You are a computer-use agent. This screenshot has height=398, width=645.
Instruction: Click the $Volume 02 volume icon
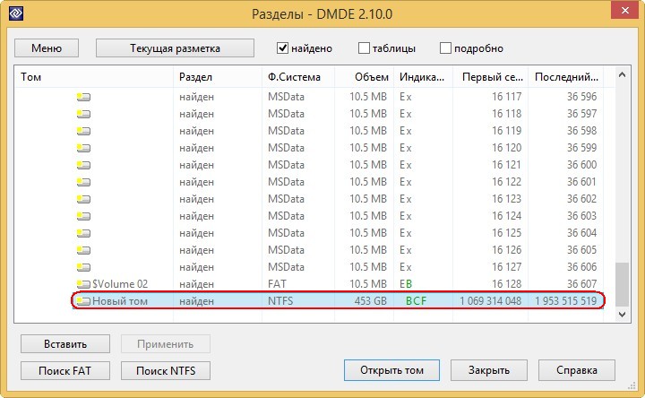click(x=83, y=284)
